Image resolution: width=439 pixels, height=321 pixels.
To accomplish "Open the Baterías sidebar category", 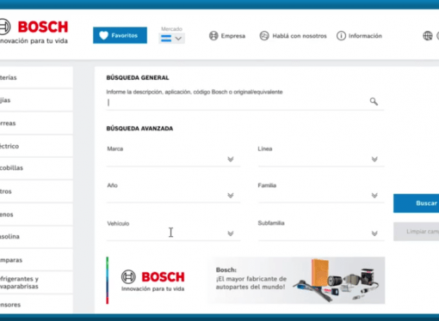I will pyautogui.click(x=36, y=77).
